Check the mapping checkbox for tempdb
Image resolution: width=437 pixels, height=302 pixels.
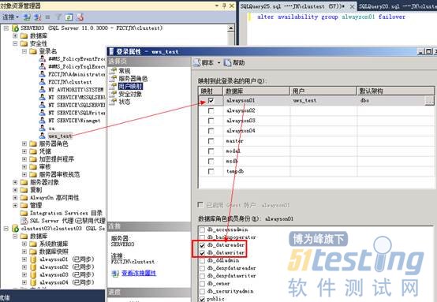(211, 171)
